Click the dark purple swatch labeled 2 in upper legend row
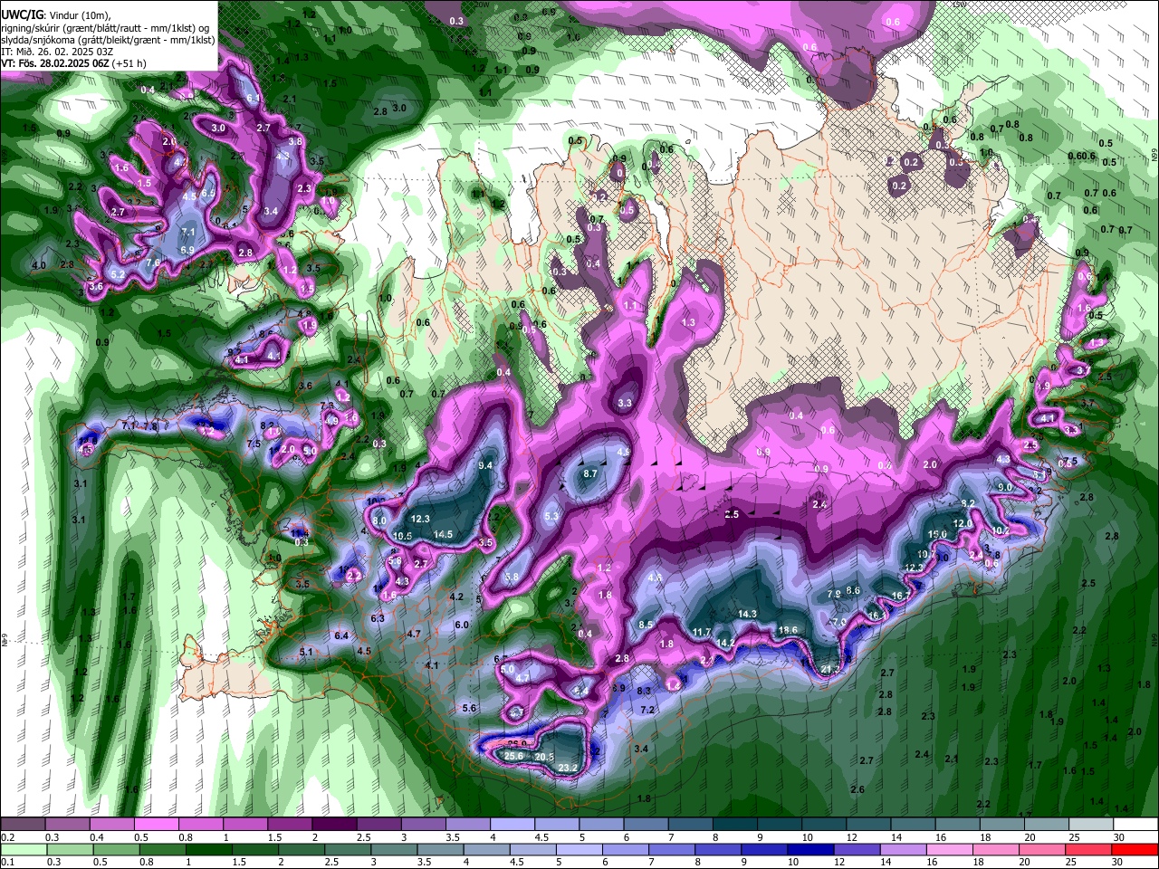 (334, 824)
